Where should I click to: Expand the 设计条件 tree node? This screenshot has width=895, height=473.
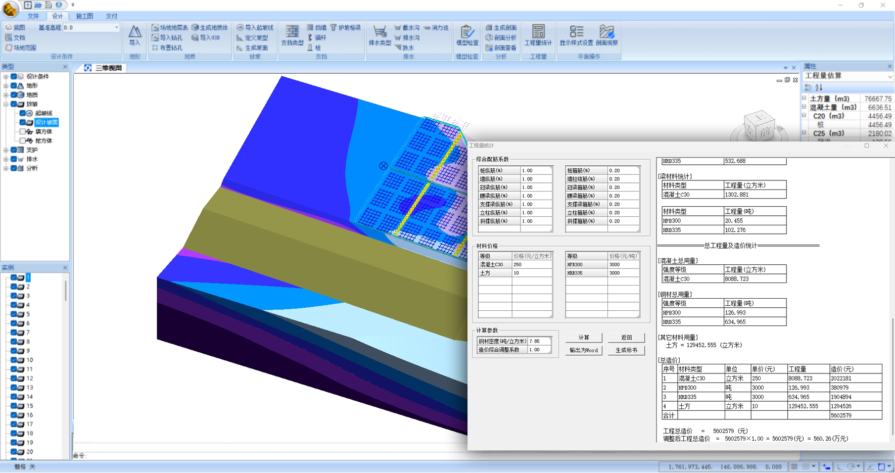pyautogui.click(x=6, y=77)
